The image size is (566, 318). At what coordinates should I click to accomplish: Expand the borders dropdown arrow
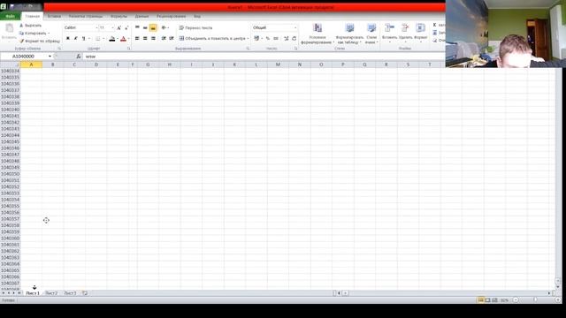(x=103, y=39)
